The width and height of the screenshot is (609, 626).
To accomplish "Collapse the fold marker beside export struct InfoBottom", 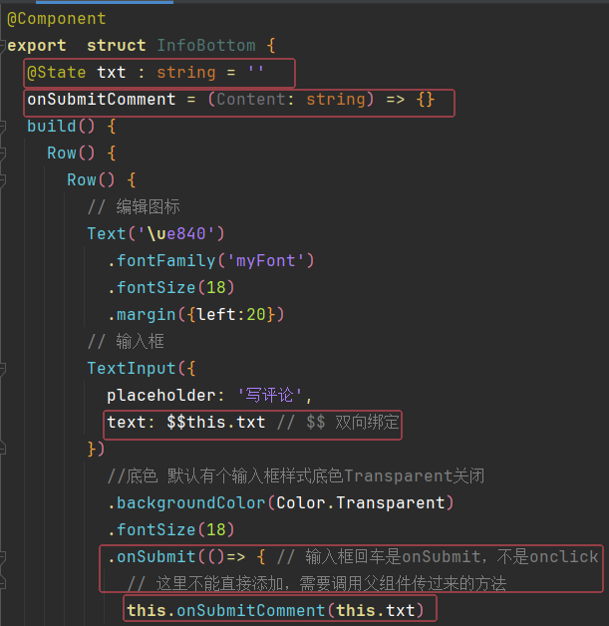I will click(2, 46).
